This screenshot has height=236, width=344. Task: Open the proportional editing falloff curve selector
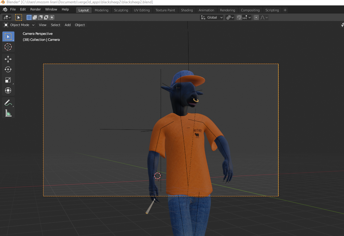pos(264,17)
